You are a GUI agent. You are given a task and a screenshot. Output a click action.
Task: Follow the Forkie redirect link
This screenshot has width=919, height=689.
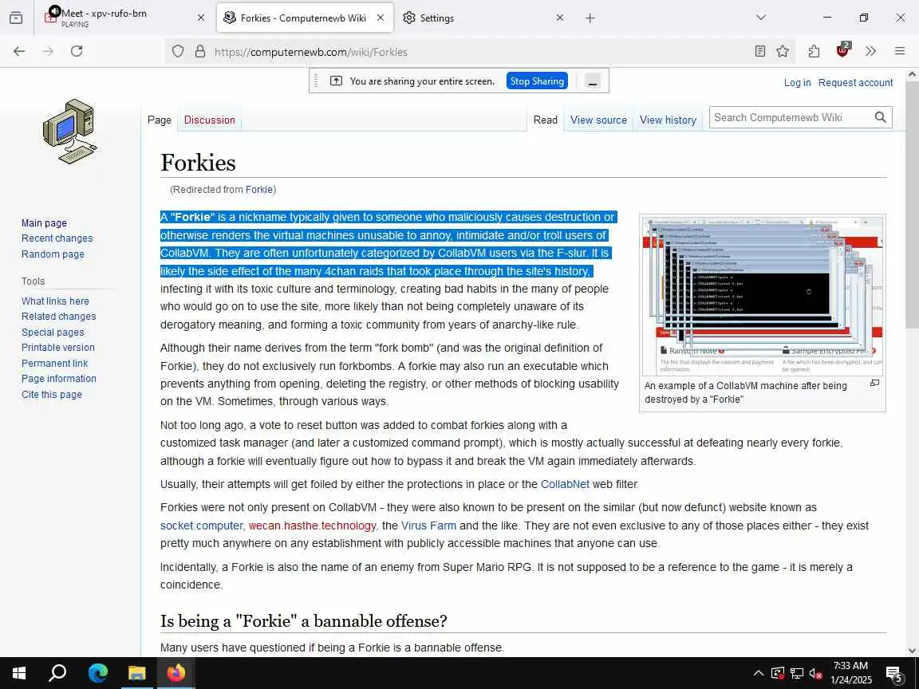point(259,190)
